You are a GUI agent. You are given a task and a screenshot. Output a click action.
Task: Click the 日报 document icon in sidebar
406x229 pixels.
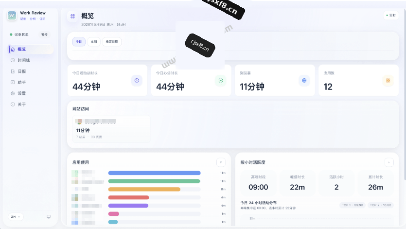(x=13, y=71)
